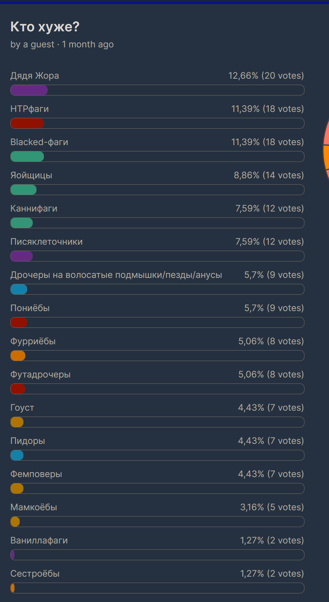
Task: Click the "by a guest" author text
Action: click(x=32, y=44)
